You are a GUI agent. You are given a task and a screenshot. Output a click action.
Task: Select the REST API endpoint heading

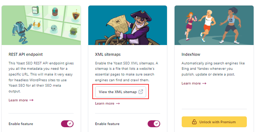pos(26,54)
